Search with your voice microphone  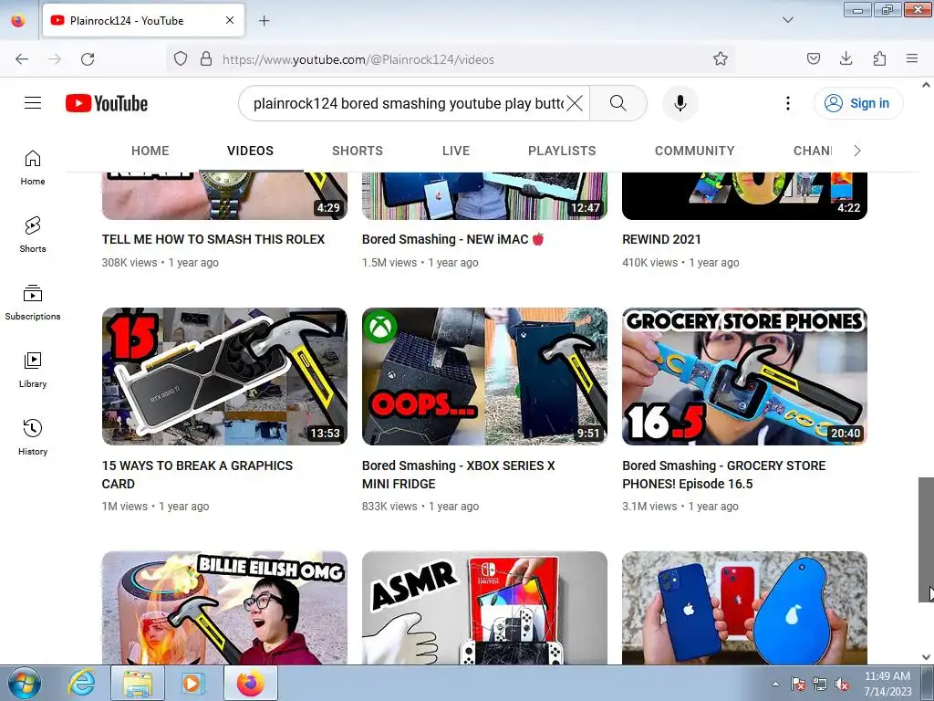(x=680, y=103)
